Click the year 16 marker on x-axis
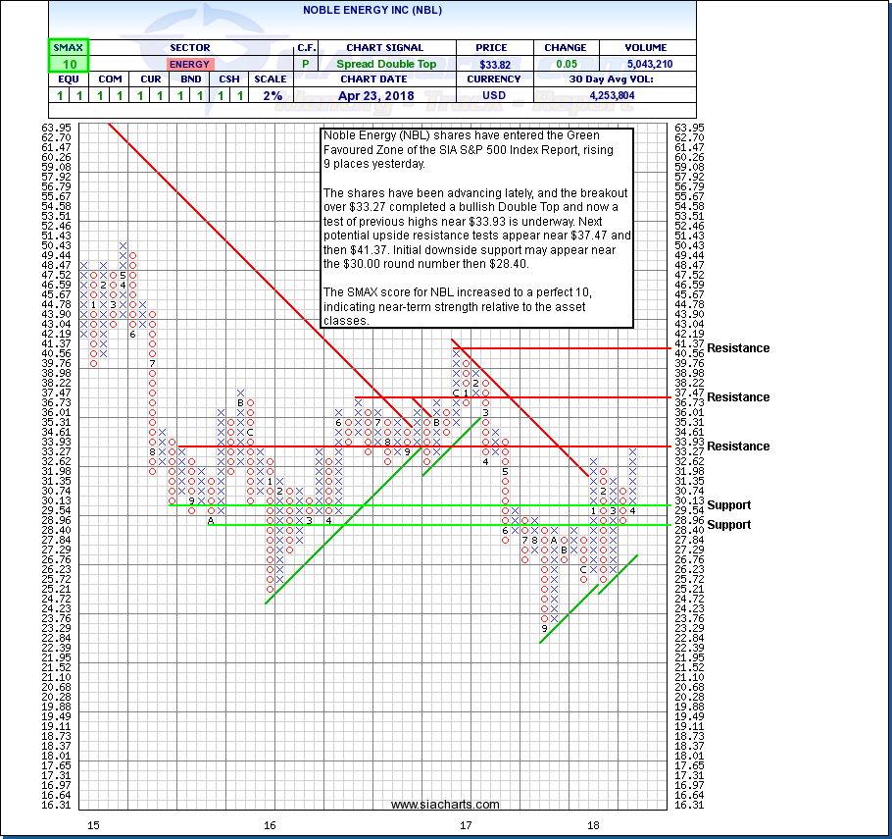This screenshot has height=839, width=892. click(270, 824)
